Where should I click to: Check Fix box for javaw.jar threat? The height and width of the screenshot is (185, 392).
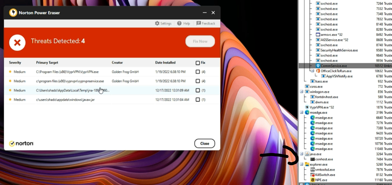pos(198,100)
